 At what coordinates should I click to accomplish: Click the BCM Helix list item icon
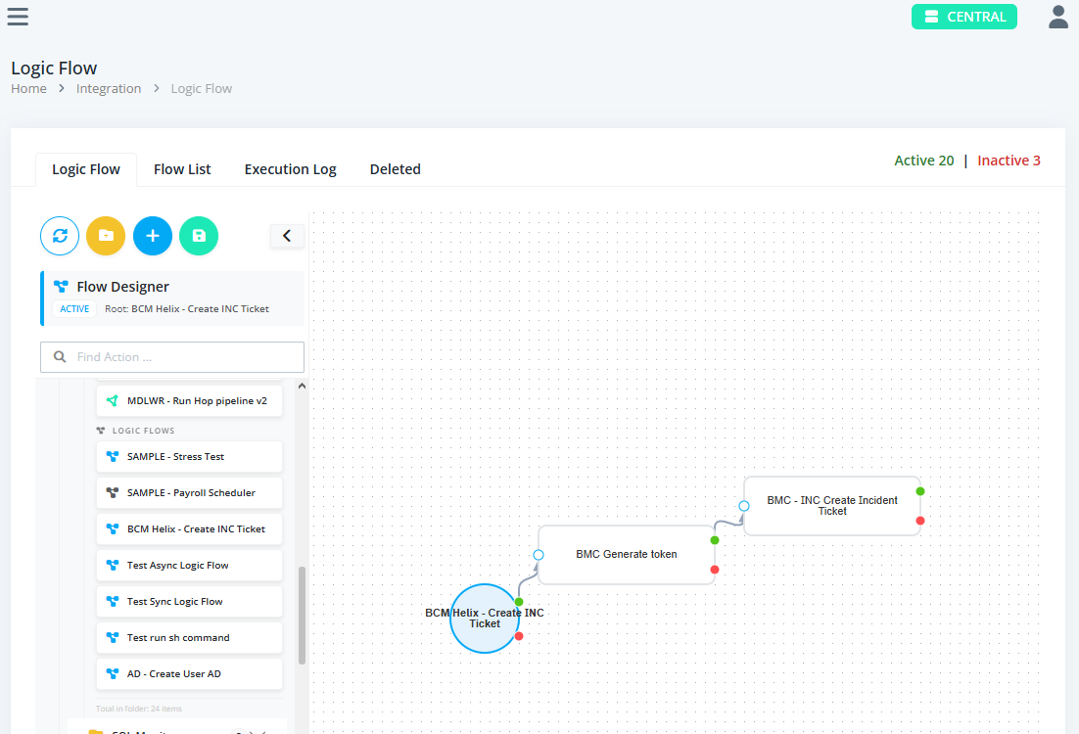click(113, 529)
